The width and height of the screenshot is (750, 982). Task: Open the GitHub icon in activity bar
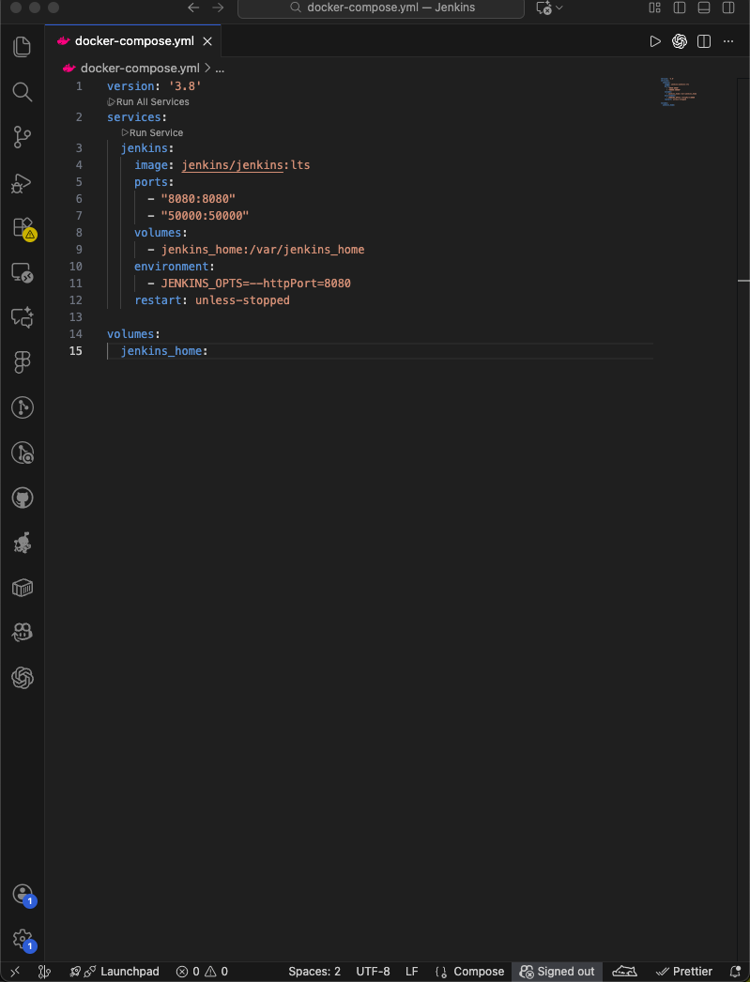click(x=22, y=498)
